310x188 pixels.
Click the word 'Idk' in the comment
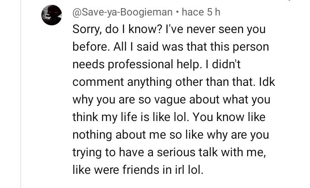[x=267, y=82]
